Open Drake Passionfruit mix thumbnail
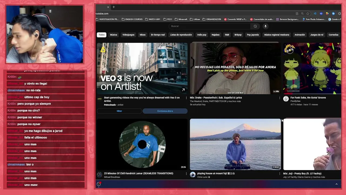Screen dimensions: 346x195 pyautogui.click(x=235, y=69)
